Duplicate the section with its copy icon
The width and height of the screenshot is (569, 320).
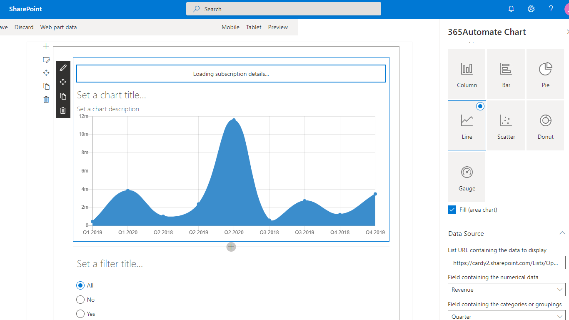pos(46,86)
